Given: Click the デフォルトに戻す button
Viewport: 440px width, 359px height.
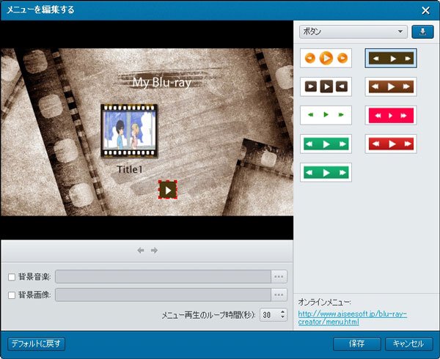Looking at the screenshot, I should click(x=37, y=343).
